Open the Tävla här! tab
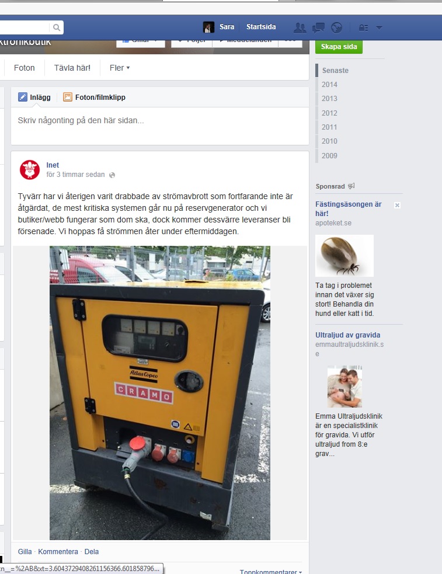 [72, 68]
